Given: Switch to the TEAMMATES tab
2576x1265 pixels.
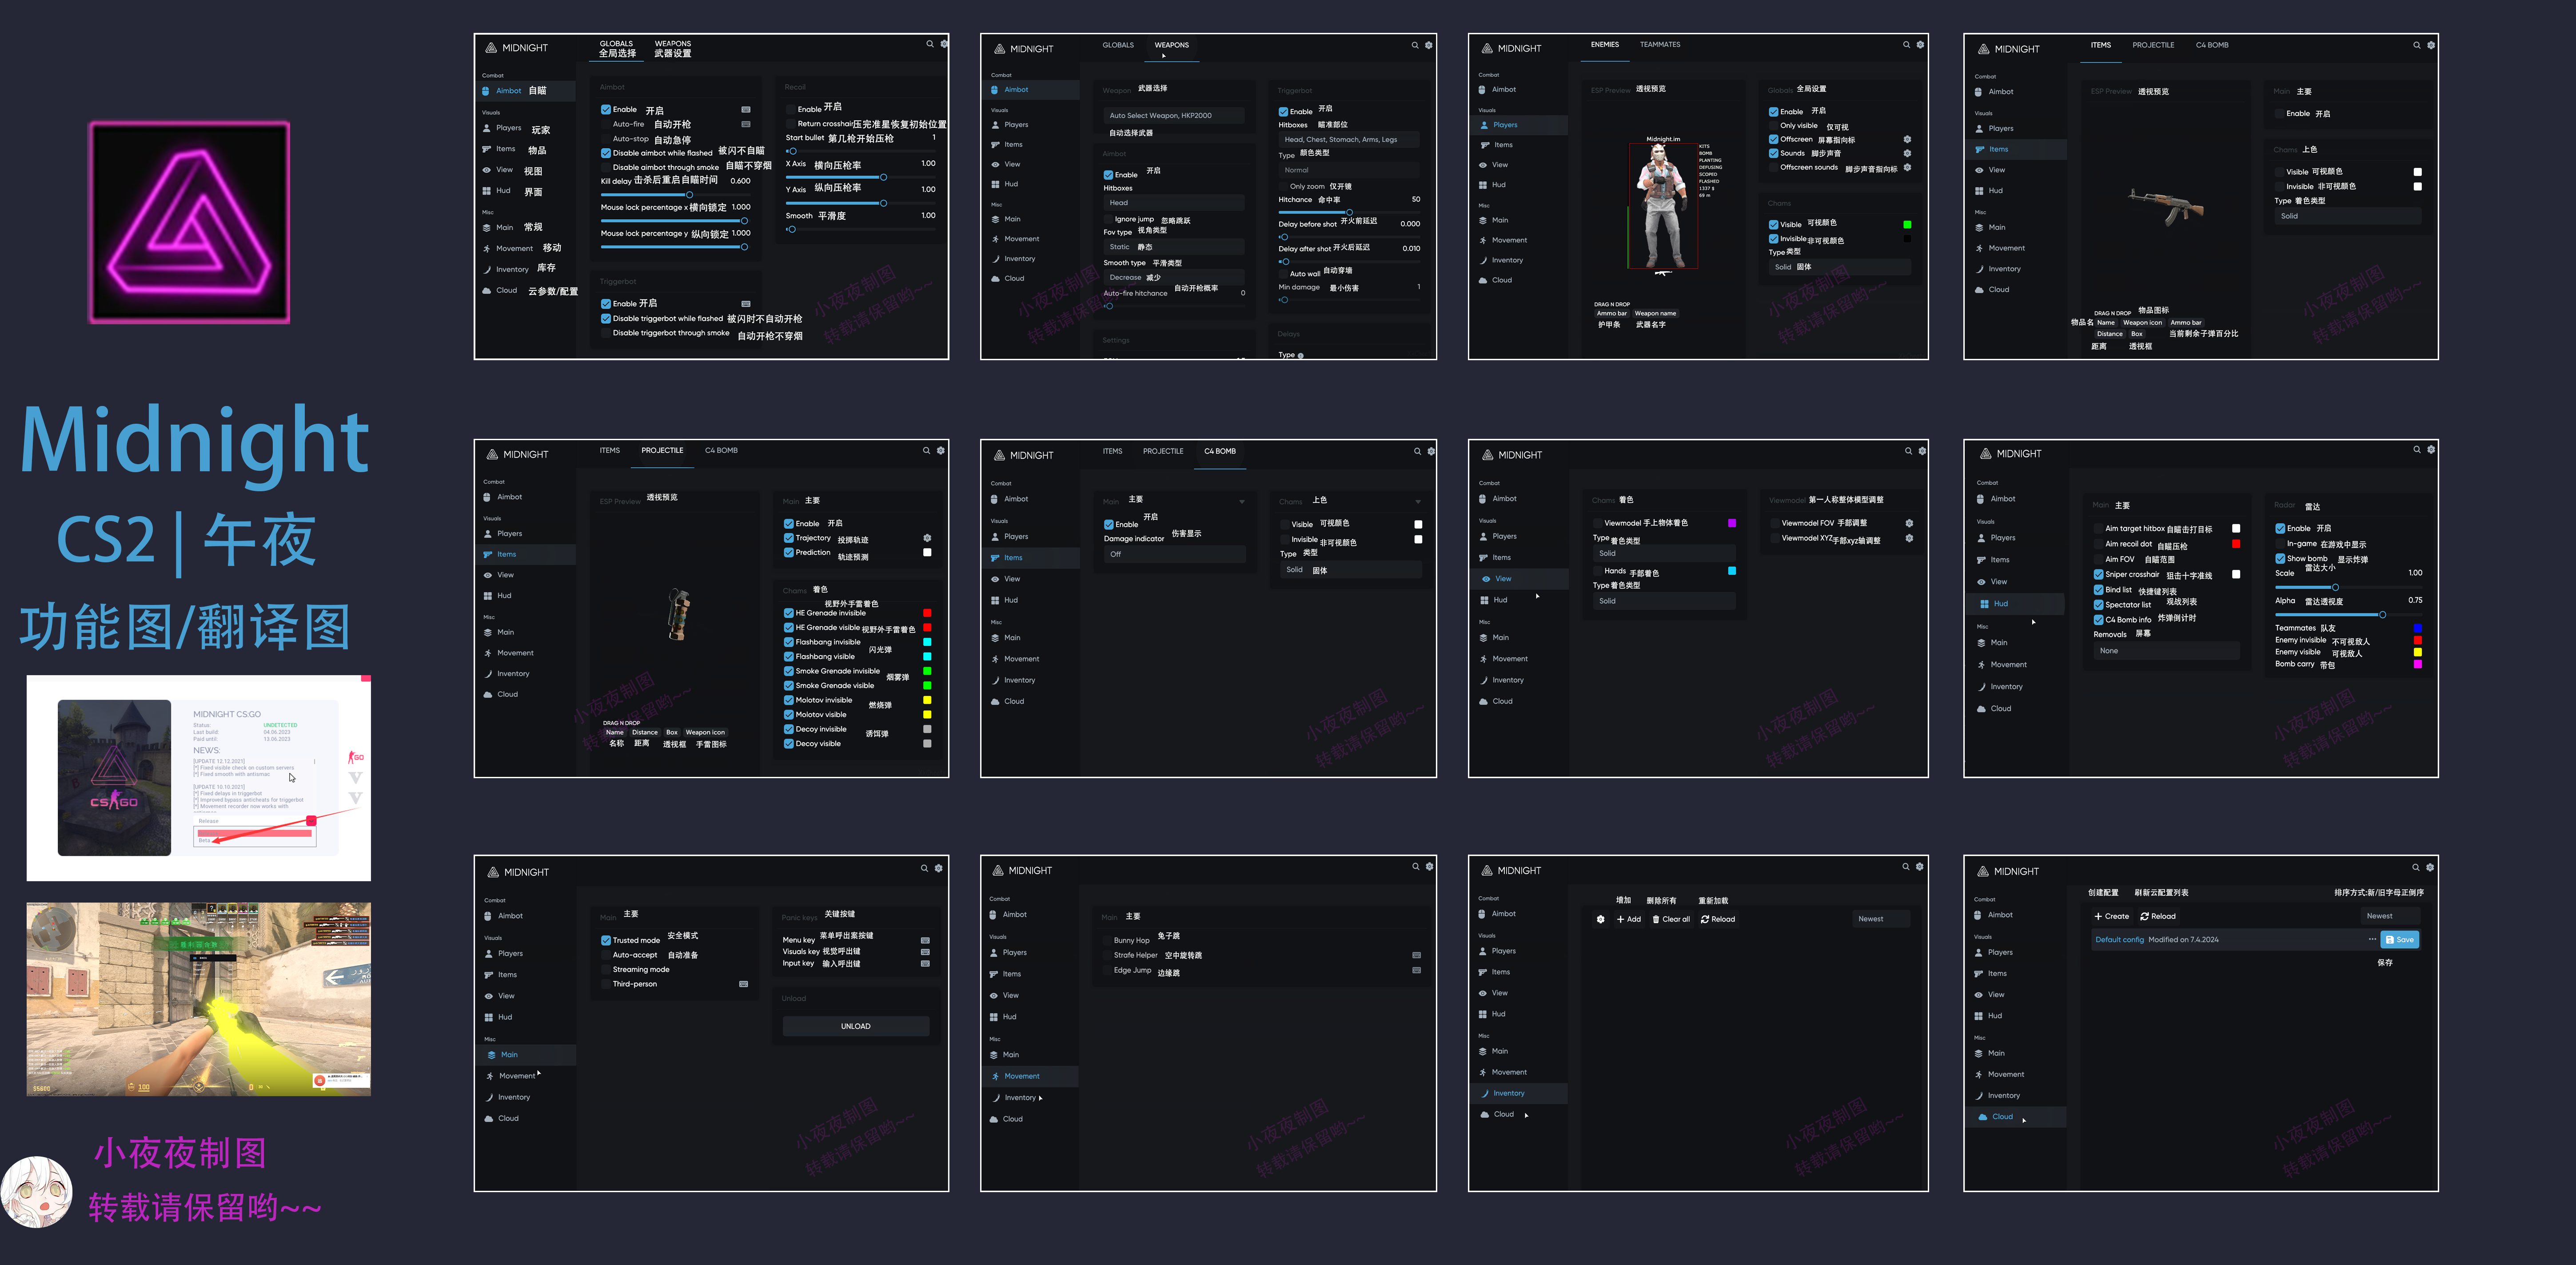Looking at the screenshot, I should point(1659,45).
